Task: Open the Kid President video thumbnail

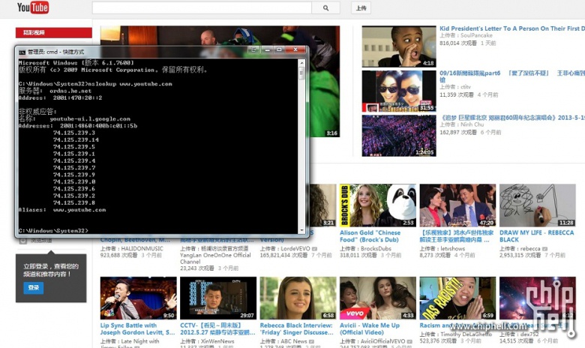Action: [399, 46]
